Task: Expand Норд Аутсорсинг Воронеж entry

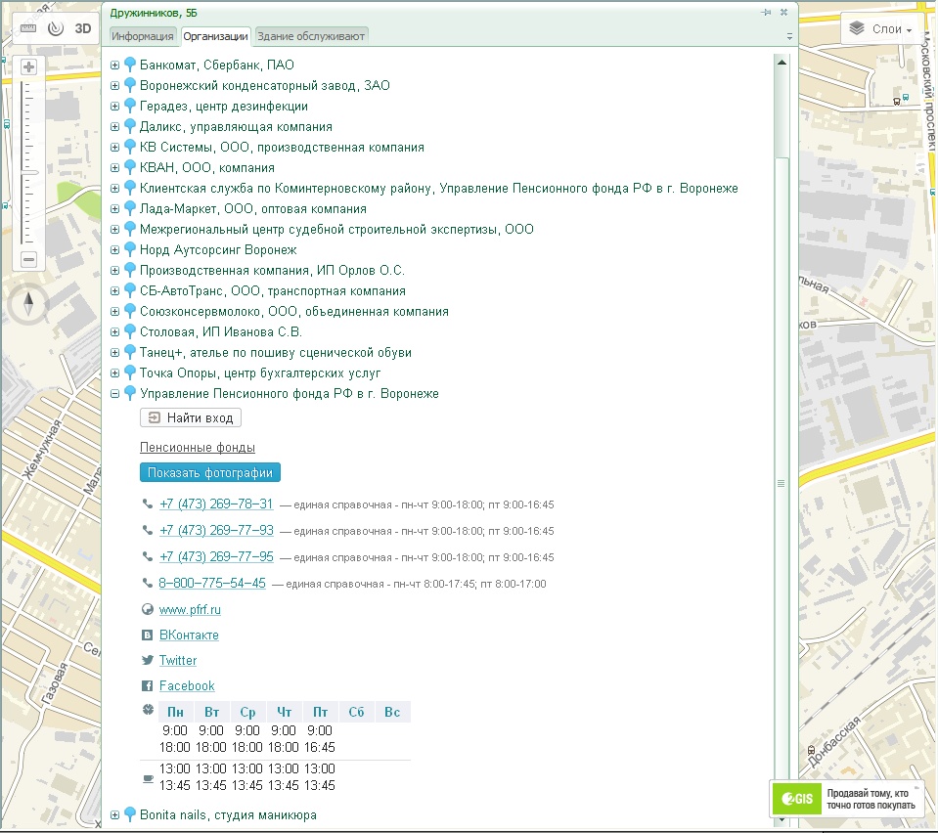Action: coord(114,250)
